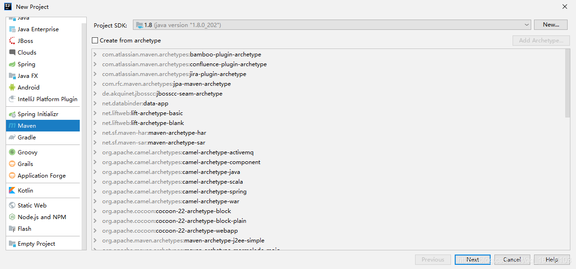Click the archetype list vertical scrollbar
This screenshot has height=269, width=576.
point(567,83)
